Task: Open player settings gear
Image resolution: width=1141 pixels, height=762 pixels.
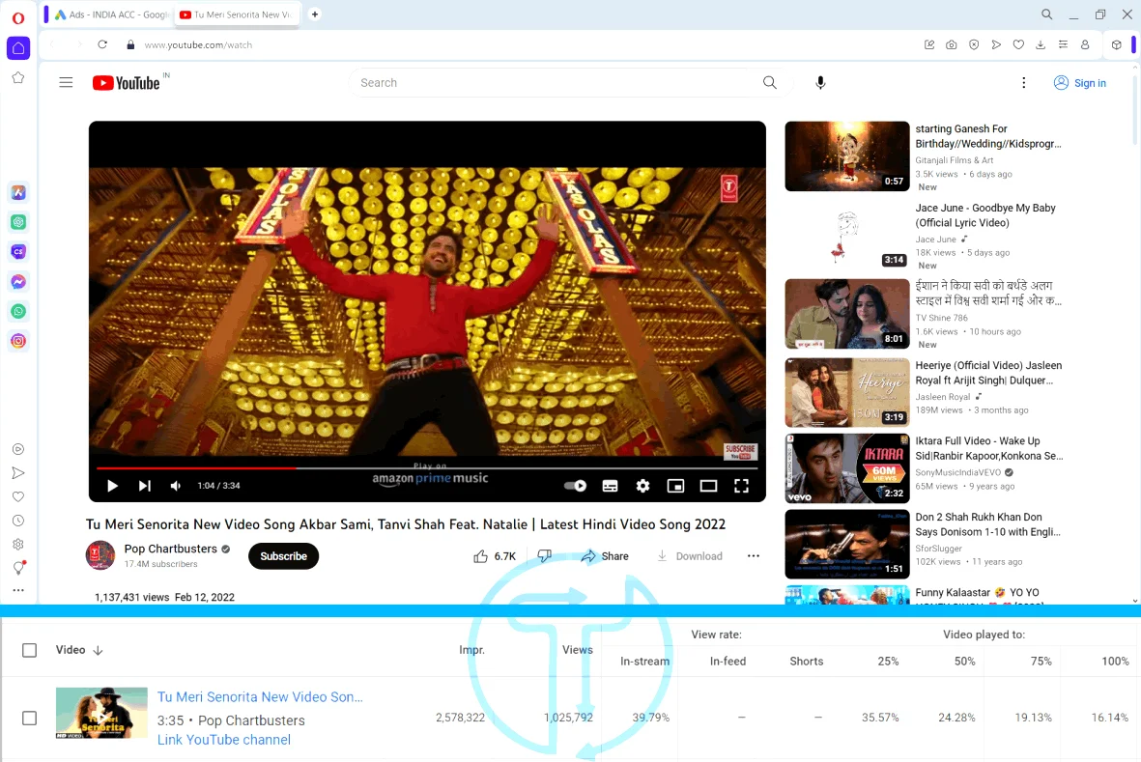Action: [642, 486]
